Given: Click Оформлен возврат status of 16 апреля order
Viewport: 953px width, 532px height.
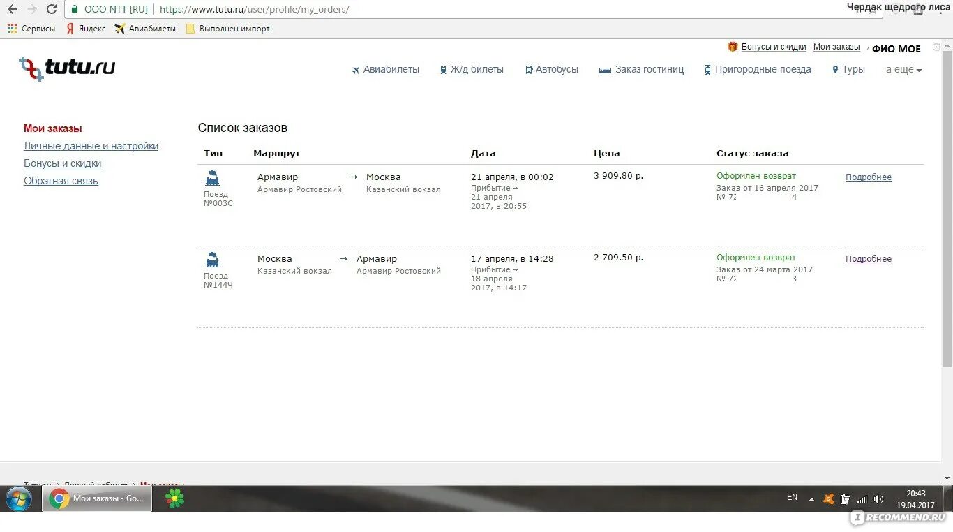Looking at the screenshot, I should pyautogui.click(x=756, y=176).
